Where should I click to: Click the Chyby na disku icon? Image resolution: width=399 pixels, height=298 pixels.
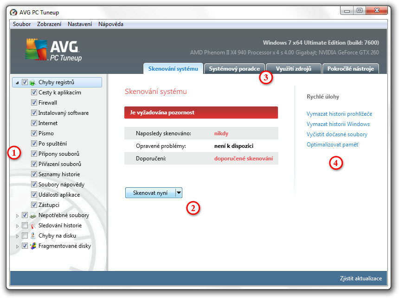pyautogui.click(x=33, y=236)
